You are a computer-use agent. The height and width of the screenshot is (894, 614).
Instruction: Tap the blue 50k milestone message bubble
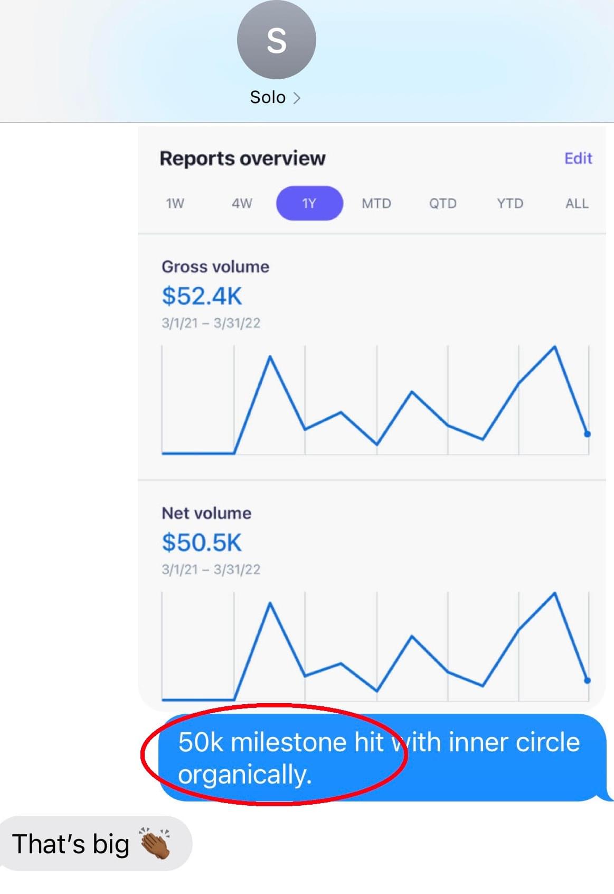(385, 758)
